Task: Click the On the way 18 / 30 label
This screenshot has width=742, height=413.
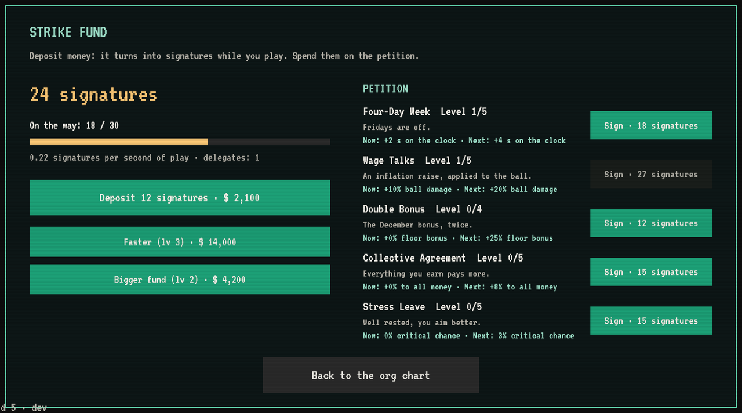Action: pos(74,125)
